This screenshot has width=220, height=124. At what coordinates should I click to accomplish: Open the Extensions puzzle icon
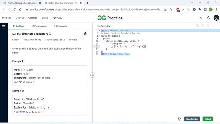(x=200, y=9)
